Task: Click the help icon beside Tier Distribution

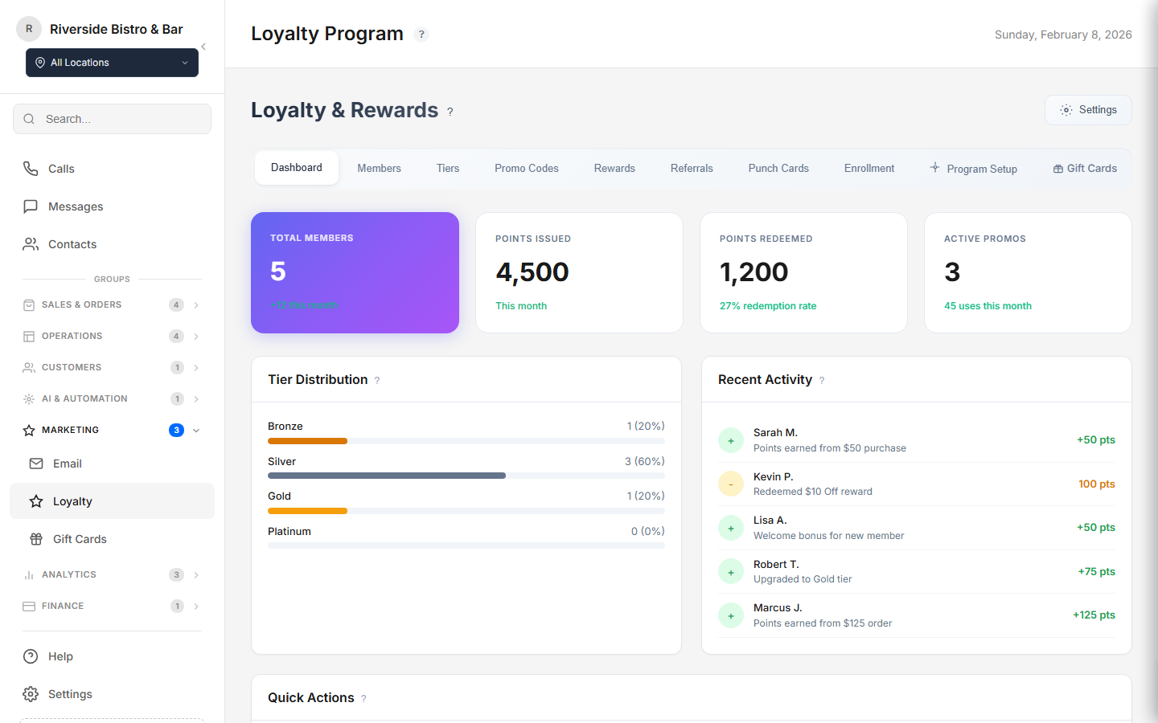Action: point(377,380)
